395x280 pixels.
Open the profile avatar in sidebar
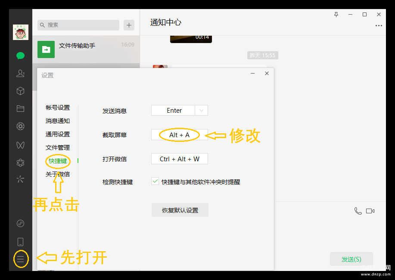(21, 32)
